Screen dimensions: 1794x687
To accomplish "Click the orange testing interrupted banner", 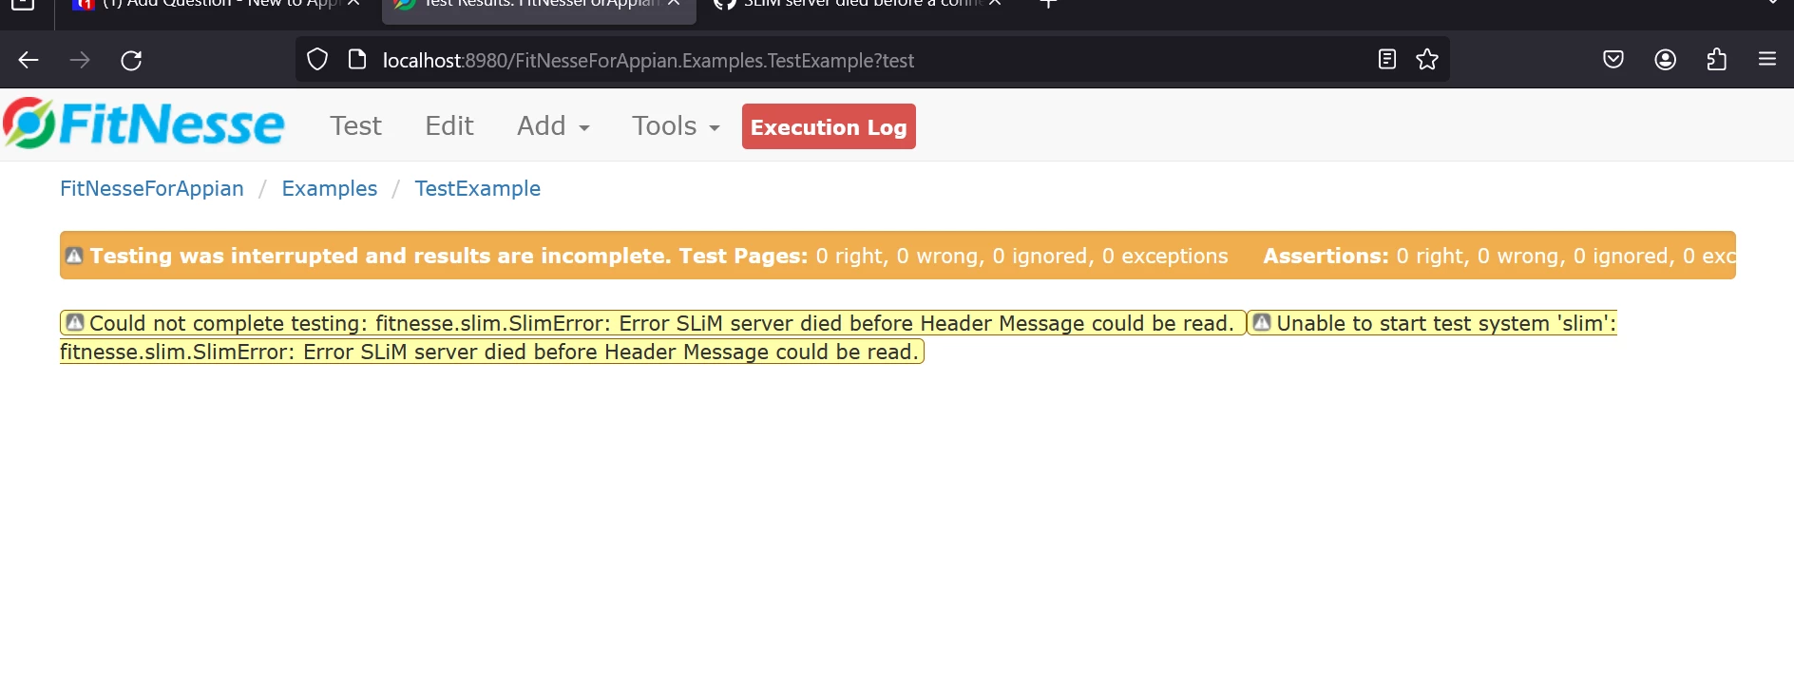I will click(898, 256).
